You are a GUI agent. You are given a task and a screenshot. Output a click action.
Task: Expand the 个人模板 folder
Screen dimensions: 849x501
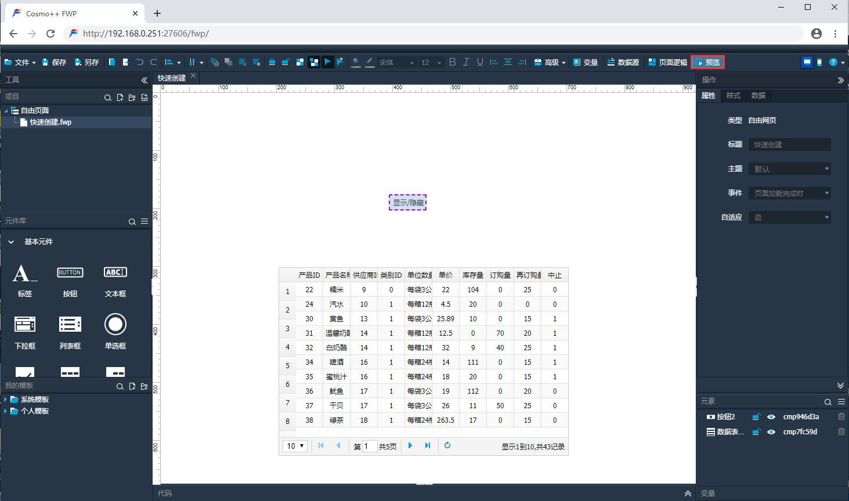tap(6, 411)
